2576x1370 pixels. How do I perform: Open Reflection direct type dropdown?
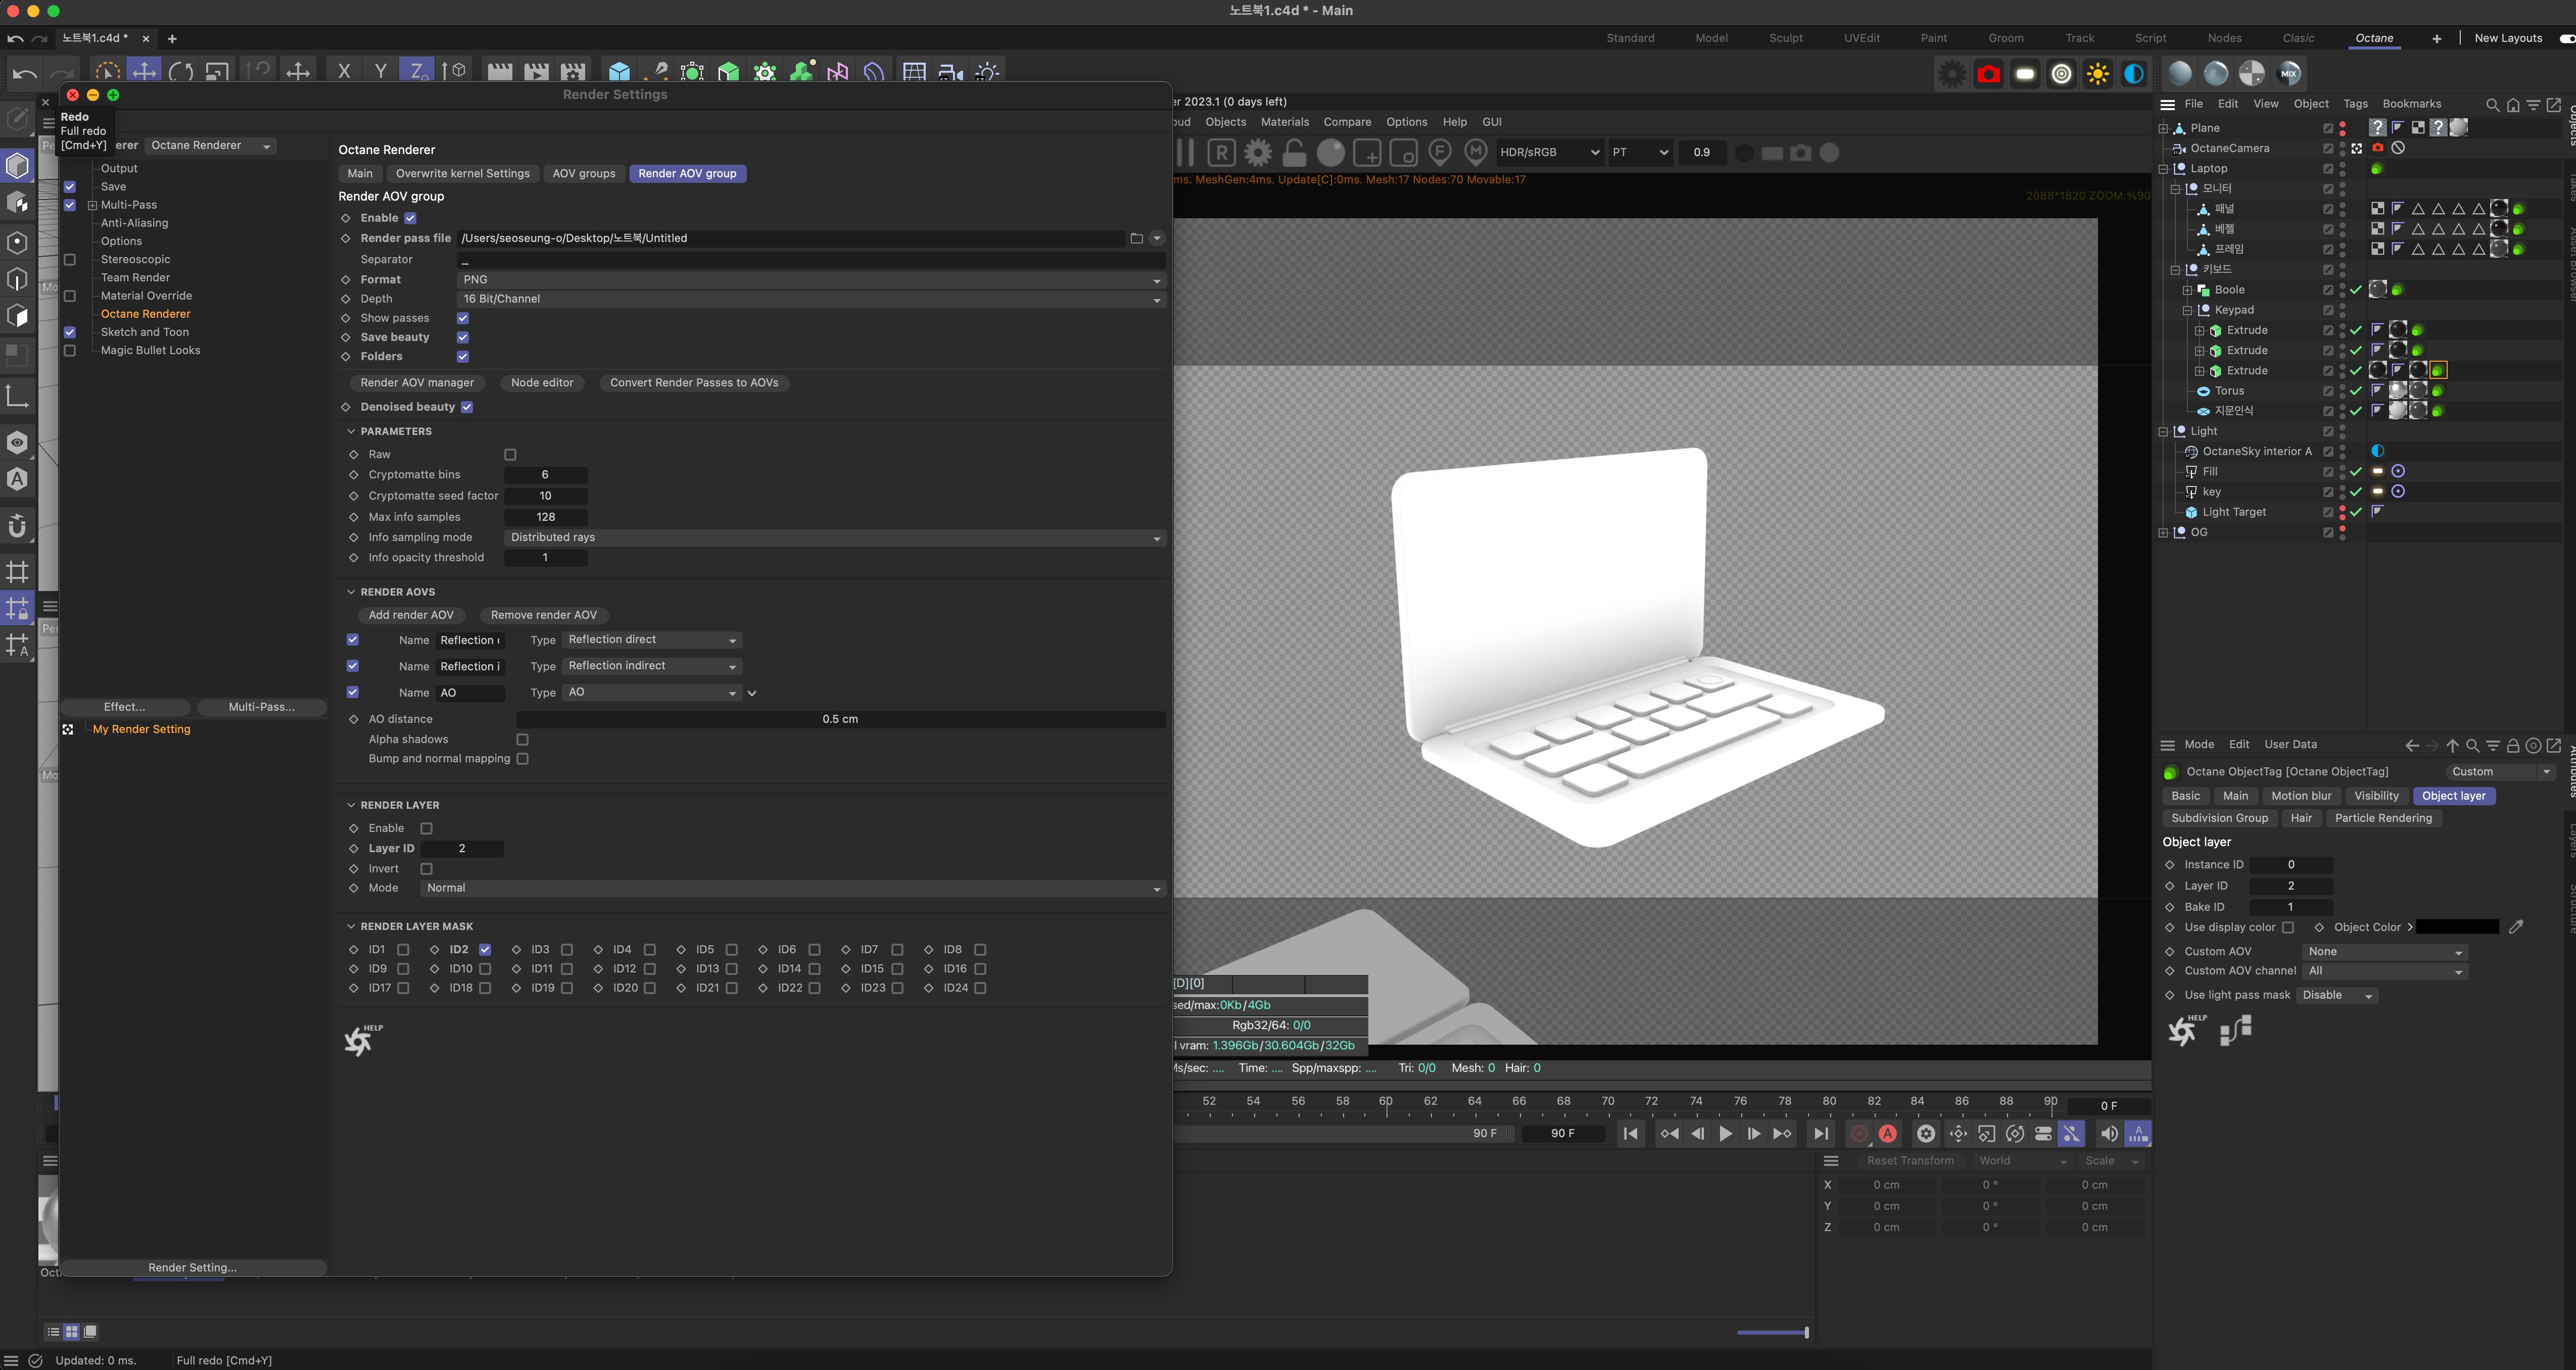(x=652, y=640)
